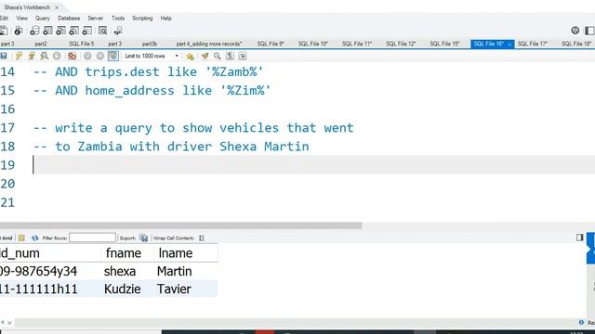Run explain plan magnifier-lightning icon
This screenshot has width=595, height=334.
[45, 56]
